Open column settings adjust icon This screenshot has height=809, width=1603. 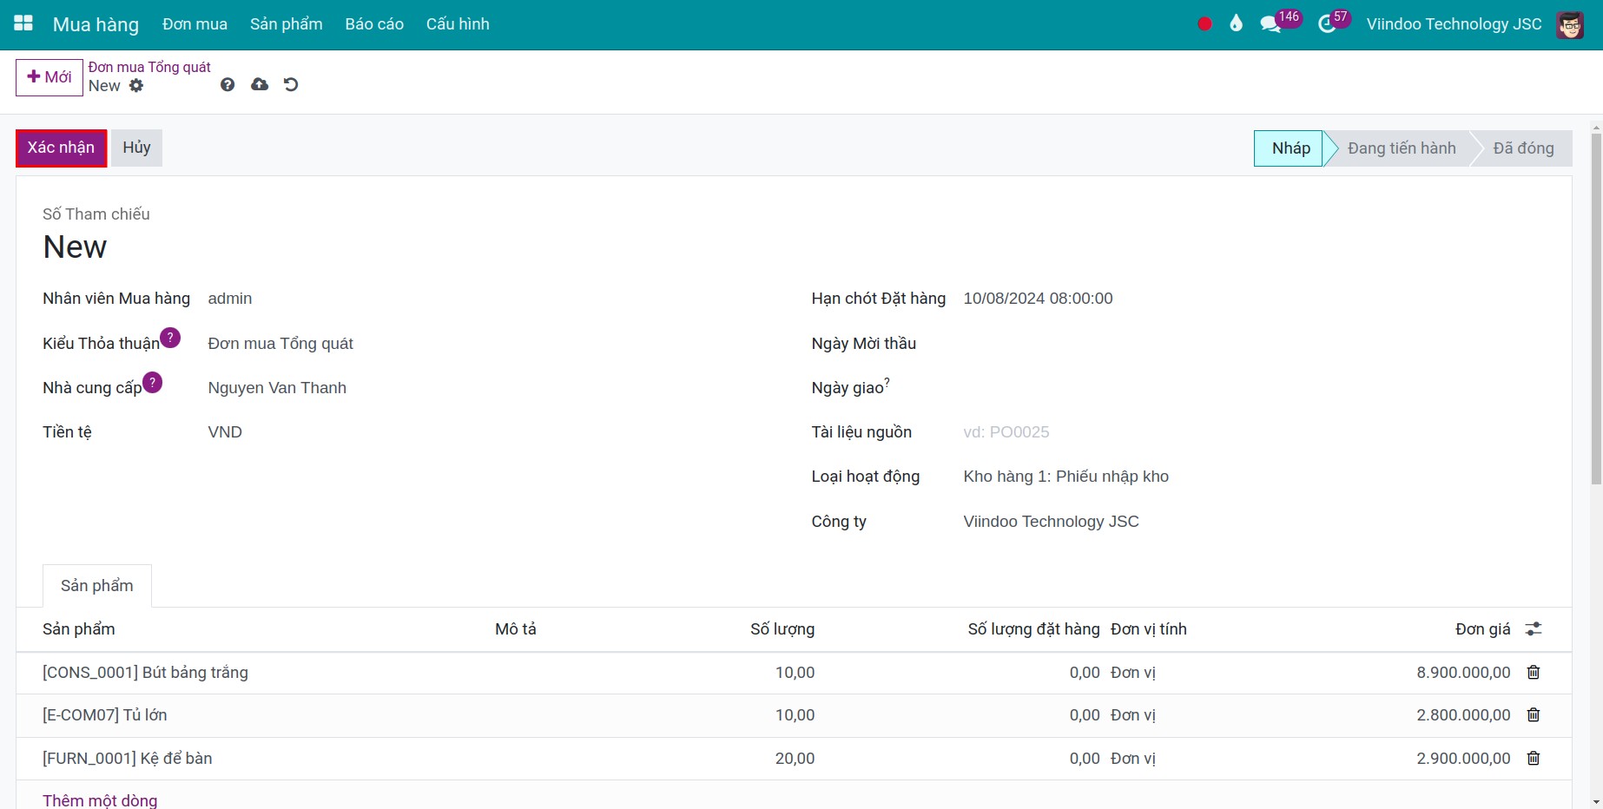coord(1534,628)
